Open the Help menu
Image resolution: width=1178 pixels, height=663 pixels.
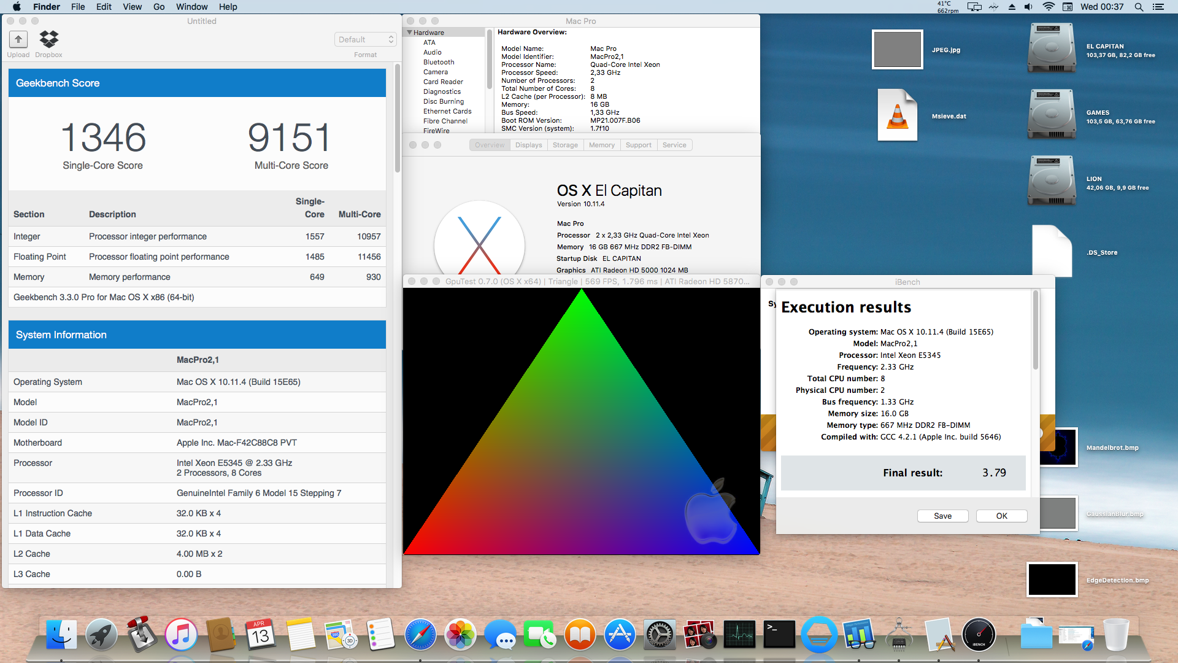228,7
